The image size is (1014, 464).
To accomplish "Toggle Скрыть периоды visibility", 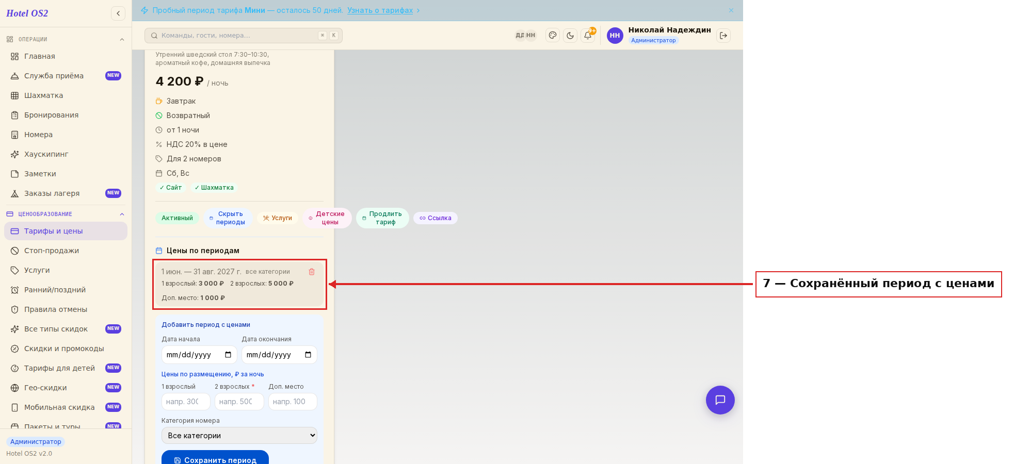I will [x=228, y=218].
